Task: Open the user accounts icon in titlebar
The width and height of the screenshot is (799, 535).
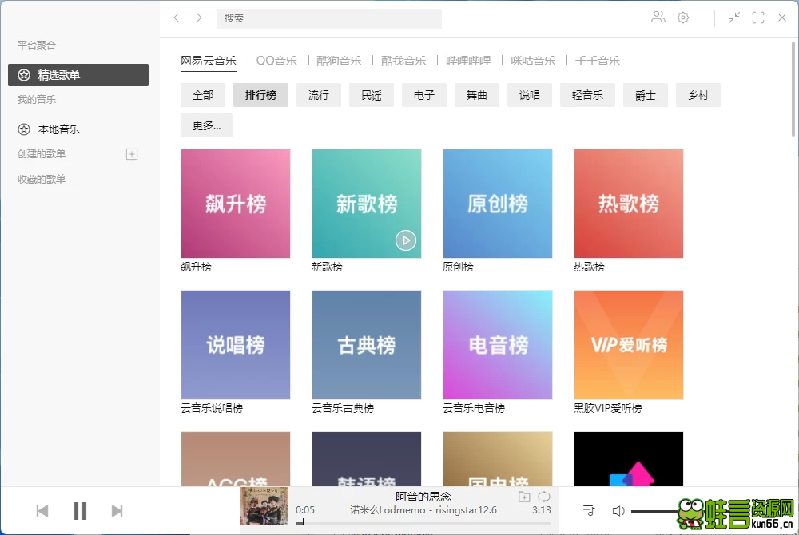Action: click(x=658, y=17)
